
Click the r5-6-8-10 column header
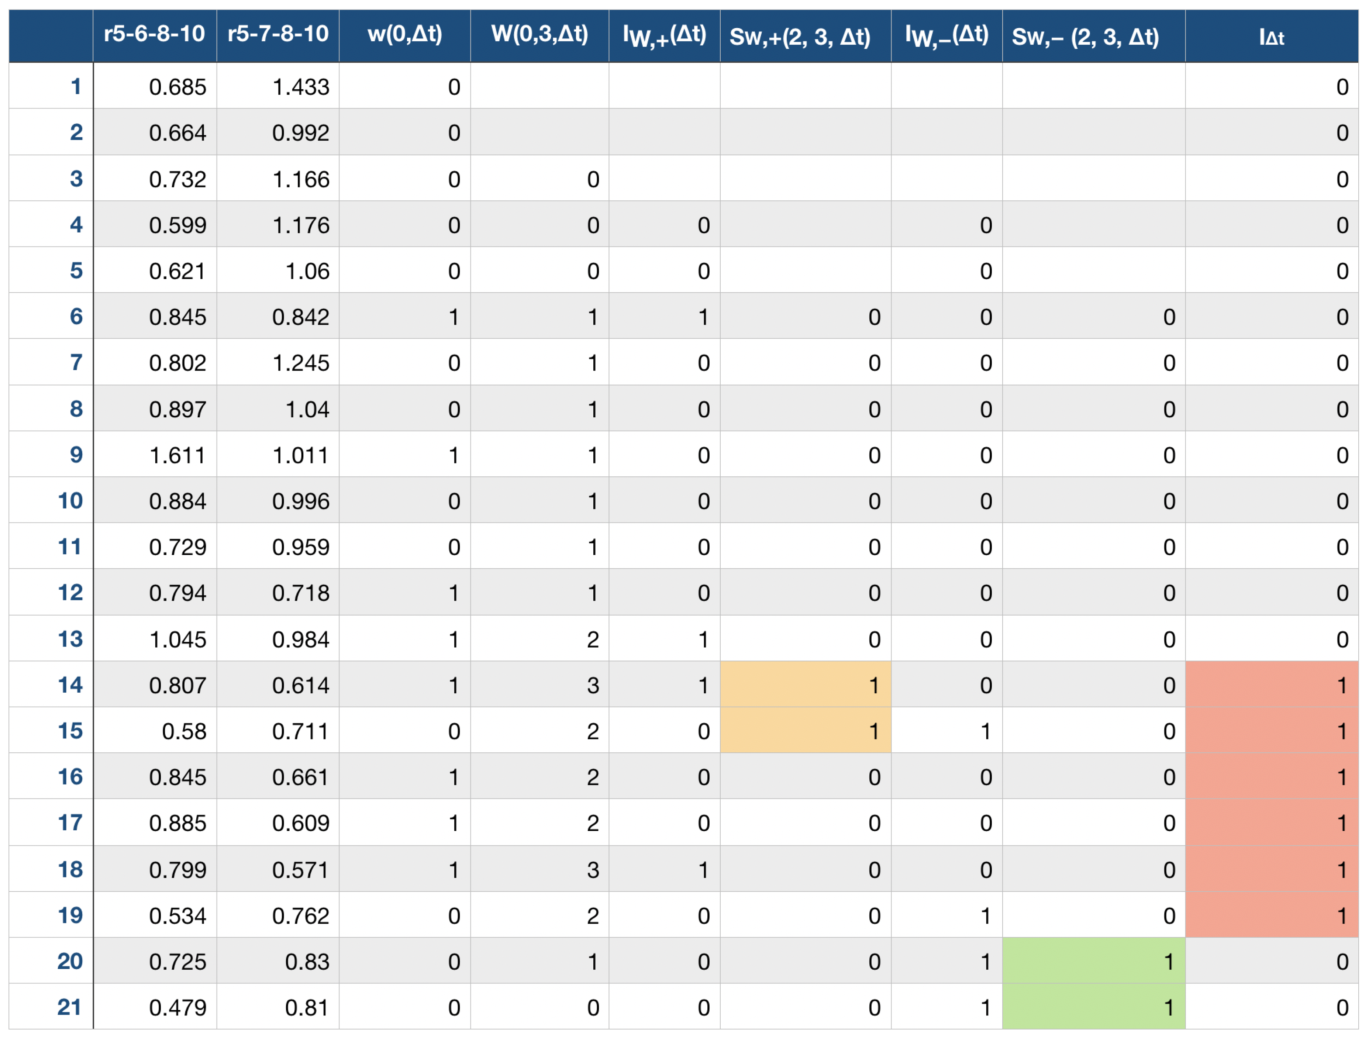tap(154, 34)
